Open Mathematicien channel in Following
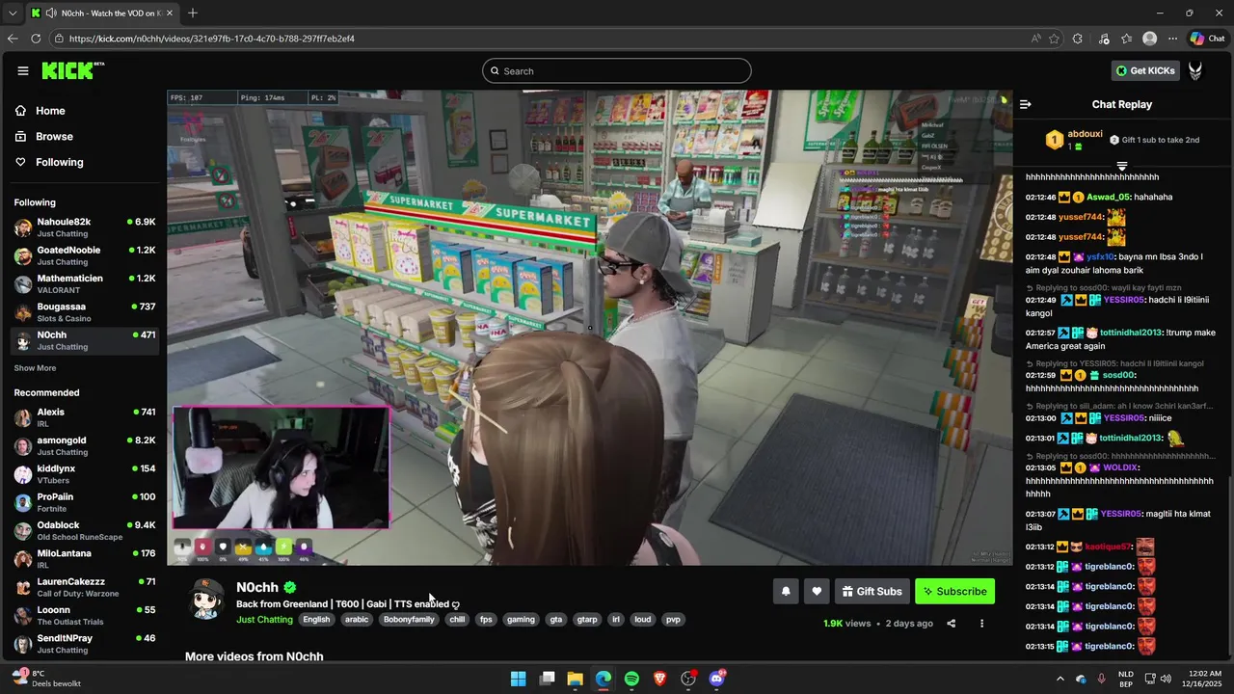 tap(85, 283)
